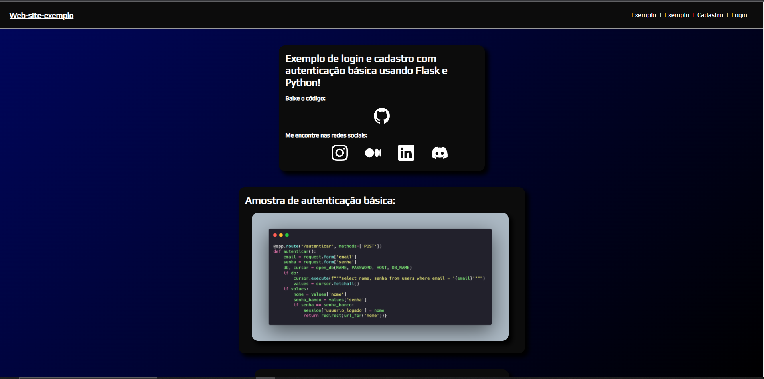Open the Flask code snippet image
Screen dimensions: 764x379
(380, 277)
